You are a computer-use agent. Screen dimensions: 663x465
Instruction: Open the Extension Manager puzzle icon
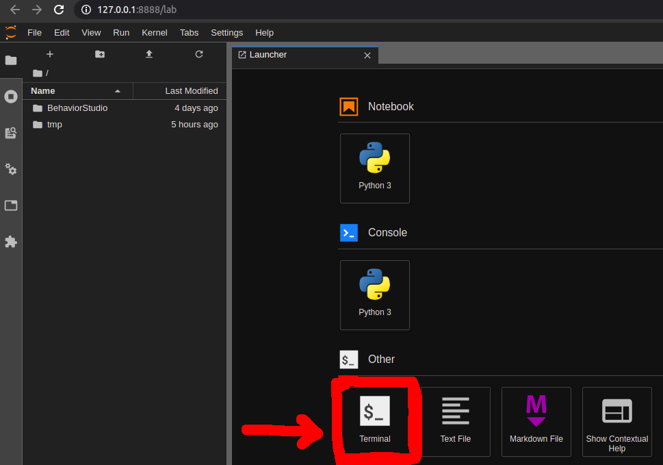click(11, 242)
